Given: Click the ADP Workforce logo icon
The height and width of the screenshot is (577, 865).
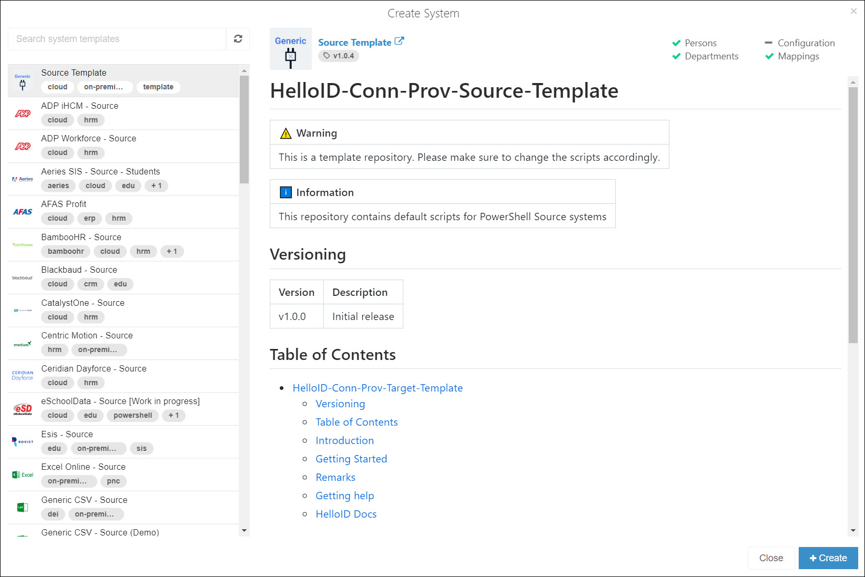Looking at the screenshot, I should pyautogui.click(x=23, y=146).
